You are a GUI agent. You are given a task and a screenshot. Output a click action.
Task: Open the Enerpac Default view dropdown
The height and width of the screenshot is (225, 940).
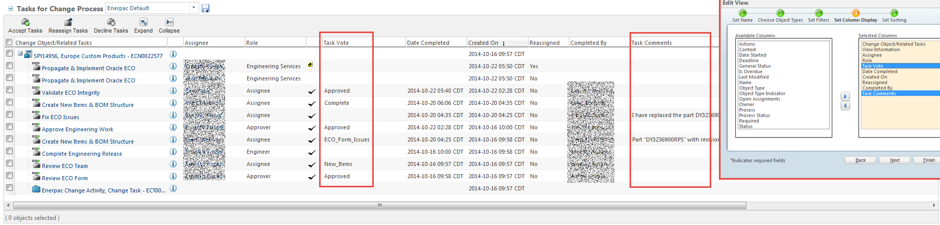[194, 8]
